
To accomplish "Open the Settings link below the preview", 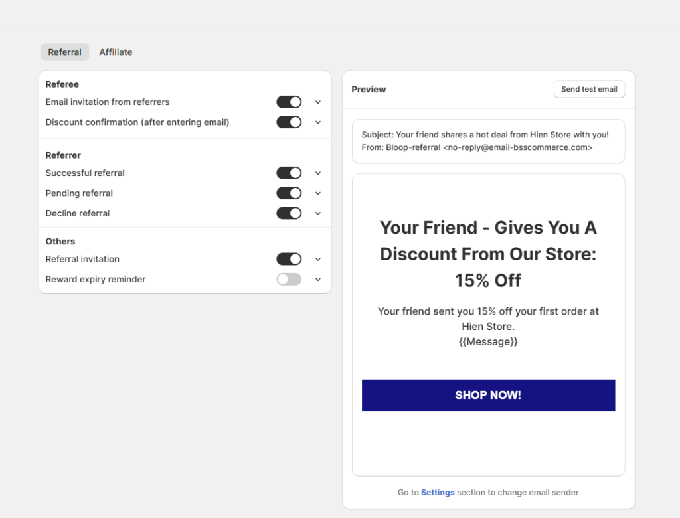I will [438, 492].
